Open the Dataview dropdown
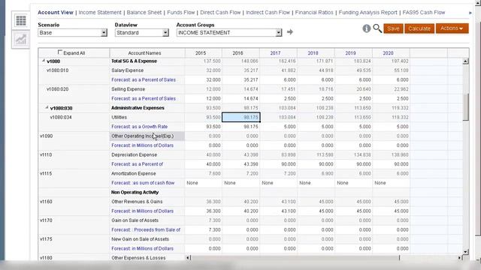This screenshot has width=481, height=270. coord(142,33)
